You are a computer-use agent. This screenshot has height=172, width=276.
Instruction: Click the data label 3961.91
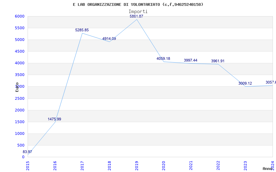click(x=218, y=61)
